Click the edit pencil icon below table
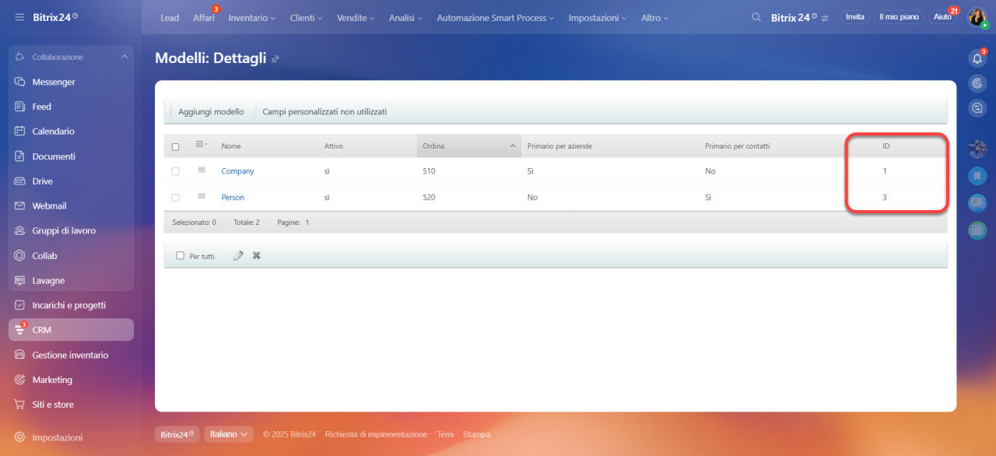 [238, 255]
